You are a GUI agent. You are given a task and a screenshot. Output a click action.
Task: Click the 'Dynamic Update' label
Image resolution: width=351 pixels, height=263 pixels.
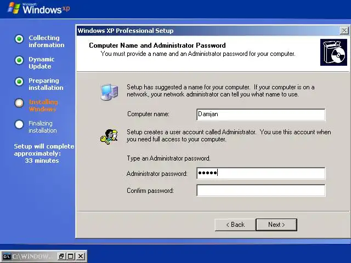(42, 63)
